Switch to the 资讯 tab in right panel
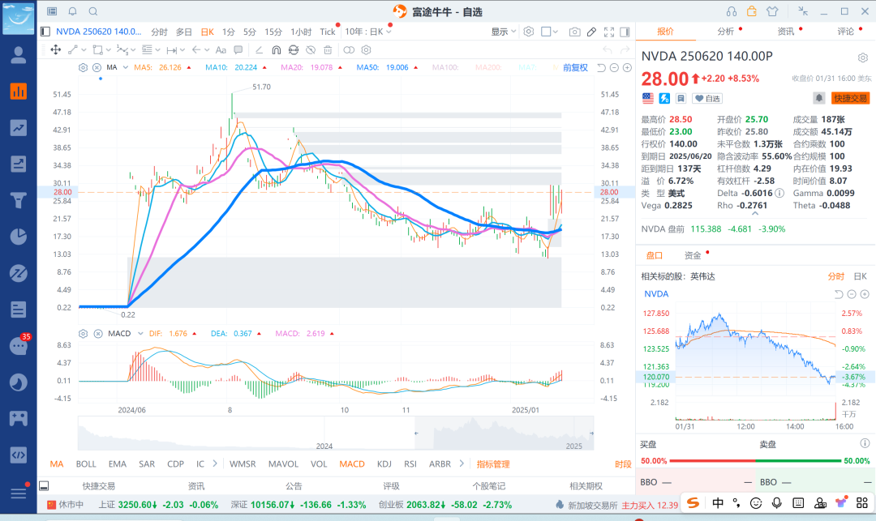 (x=785, y=32)
